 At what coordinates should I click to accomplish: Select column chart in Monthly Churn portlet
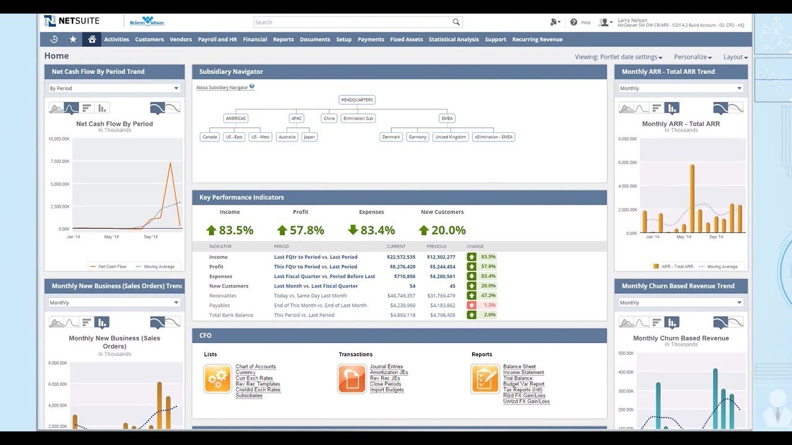671,323
